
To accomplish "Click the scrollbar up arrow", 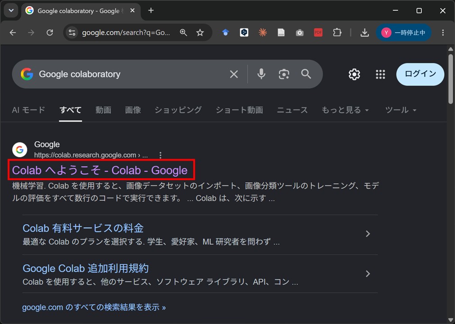I will pos(450,49).
